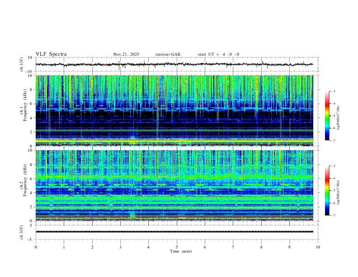This screenshot has height=277, width=358.
Task: Click the 'Time (min)' axis title
Action: click(181, 251)
